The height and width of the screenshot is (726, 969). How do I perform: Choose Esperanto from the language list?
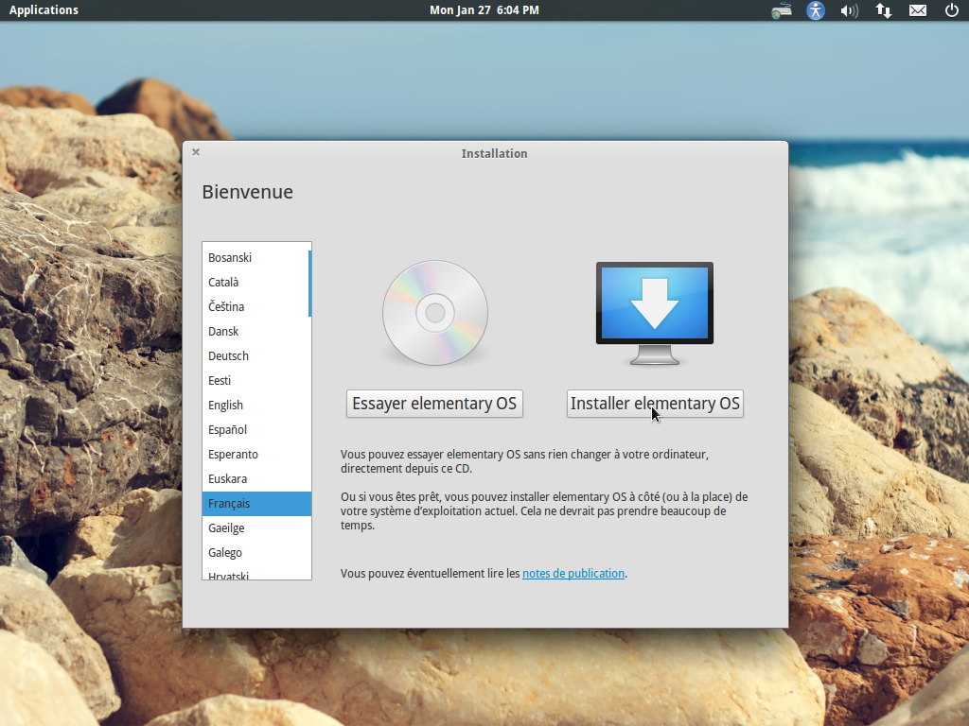tap(256, 455)
